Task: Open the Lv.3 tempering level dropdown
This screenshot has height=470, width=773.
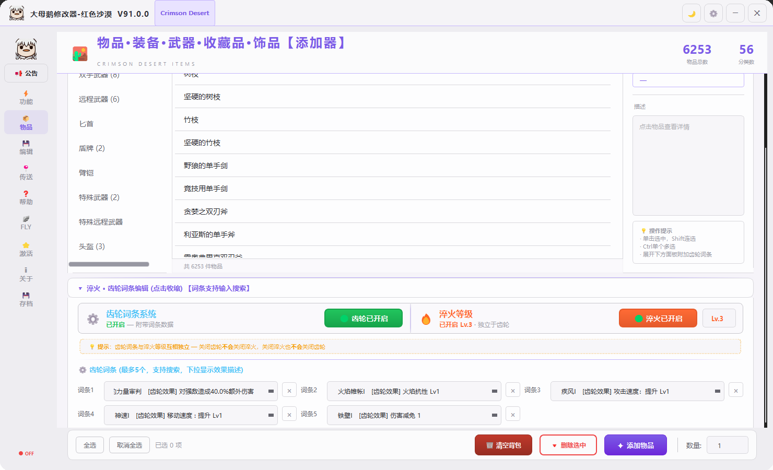Action: [x=719, y=318]
